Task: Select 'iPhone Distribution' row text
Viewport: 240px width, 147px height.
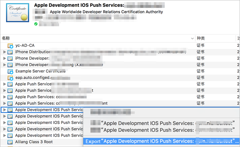Action: [32, 52]
